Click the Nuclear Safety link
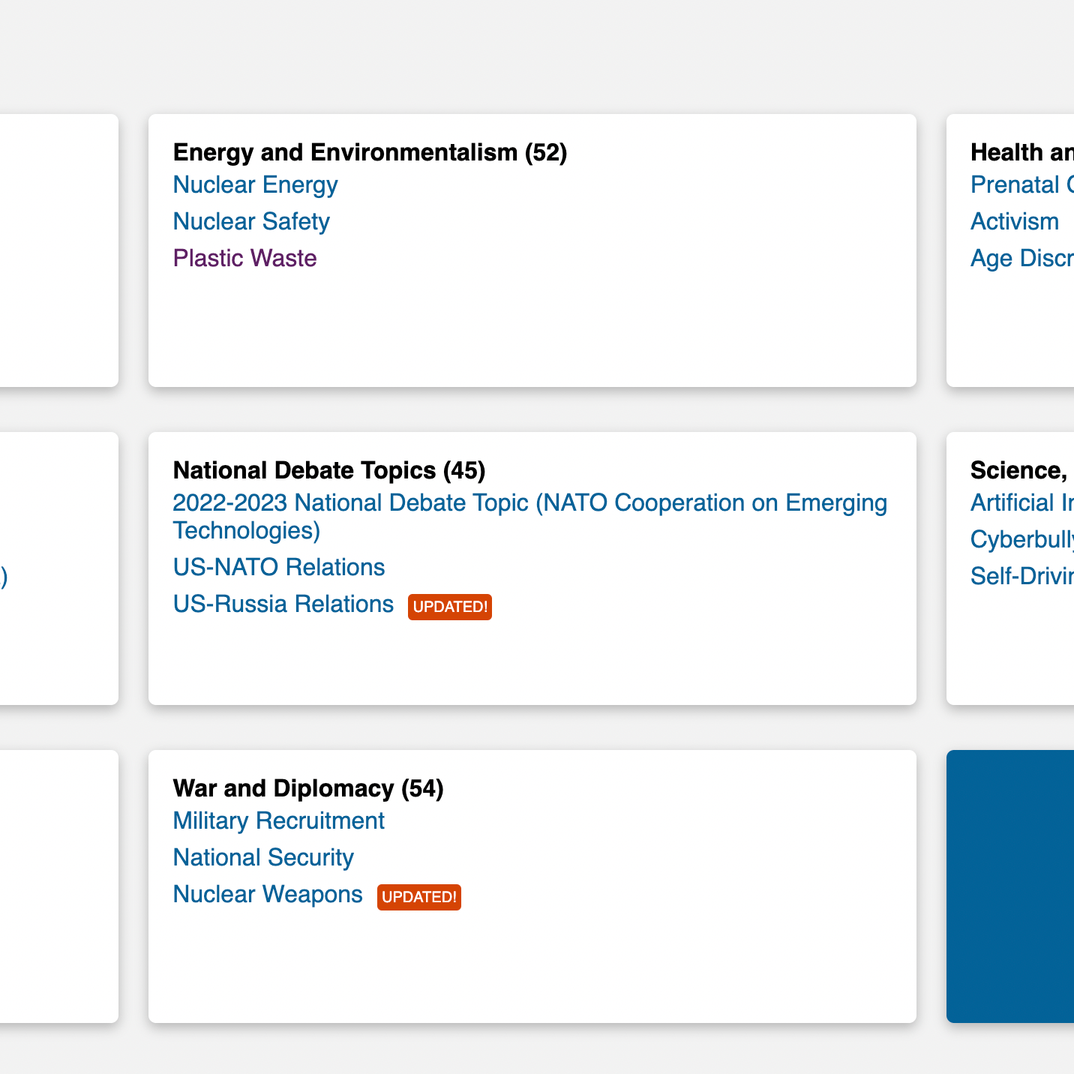This screenshot has height=1074, width=1074. 251,222
